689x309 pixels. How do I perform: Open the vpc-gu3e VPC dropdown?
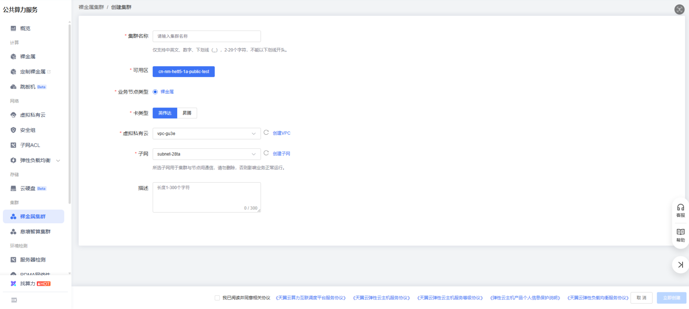[x=206, y=134]
